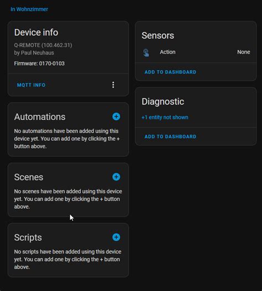
Task: Add Sensors card to dashboard
Action: tap(170, 72)
